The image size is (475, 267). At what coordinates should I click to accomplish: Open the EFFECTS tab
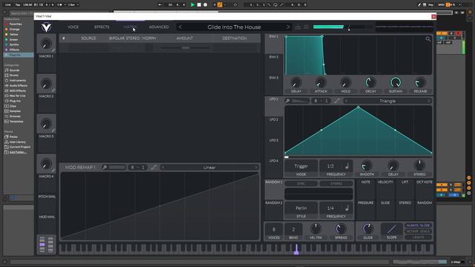point(102,27)
